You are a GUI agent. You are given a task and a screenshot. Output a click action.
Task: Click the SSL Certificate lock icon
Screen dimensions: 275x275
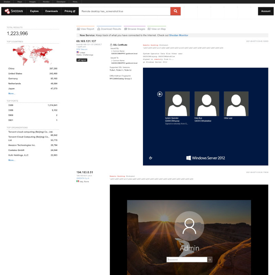point(111,45)
